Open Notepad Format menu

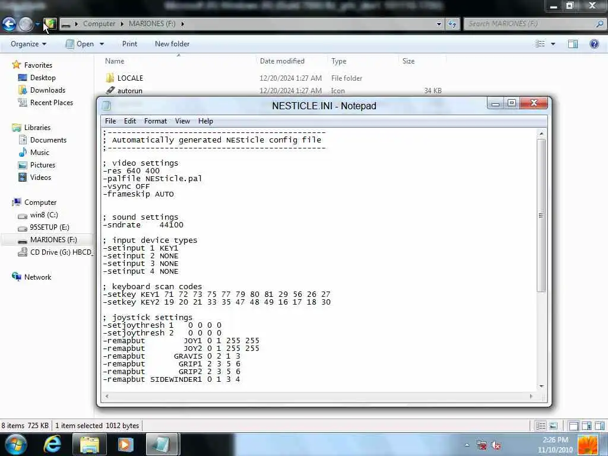point(156,121)
